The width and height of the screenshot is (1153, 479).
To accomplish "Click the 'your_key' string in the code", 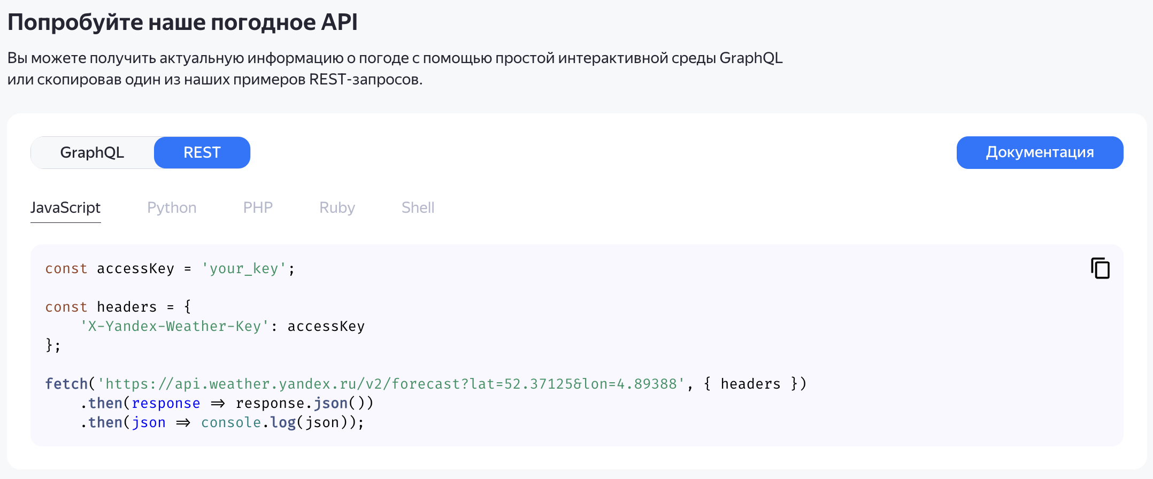I will click(244, 268).
